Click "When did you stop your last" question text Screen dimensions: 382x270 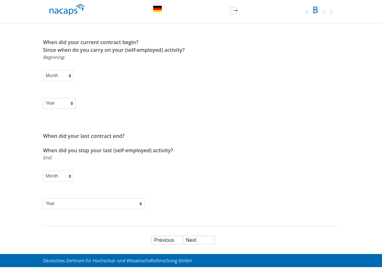[x=108, y=150]
